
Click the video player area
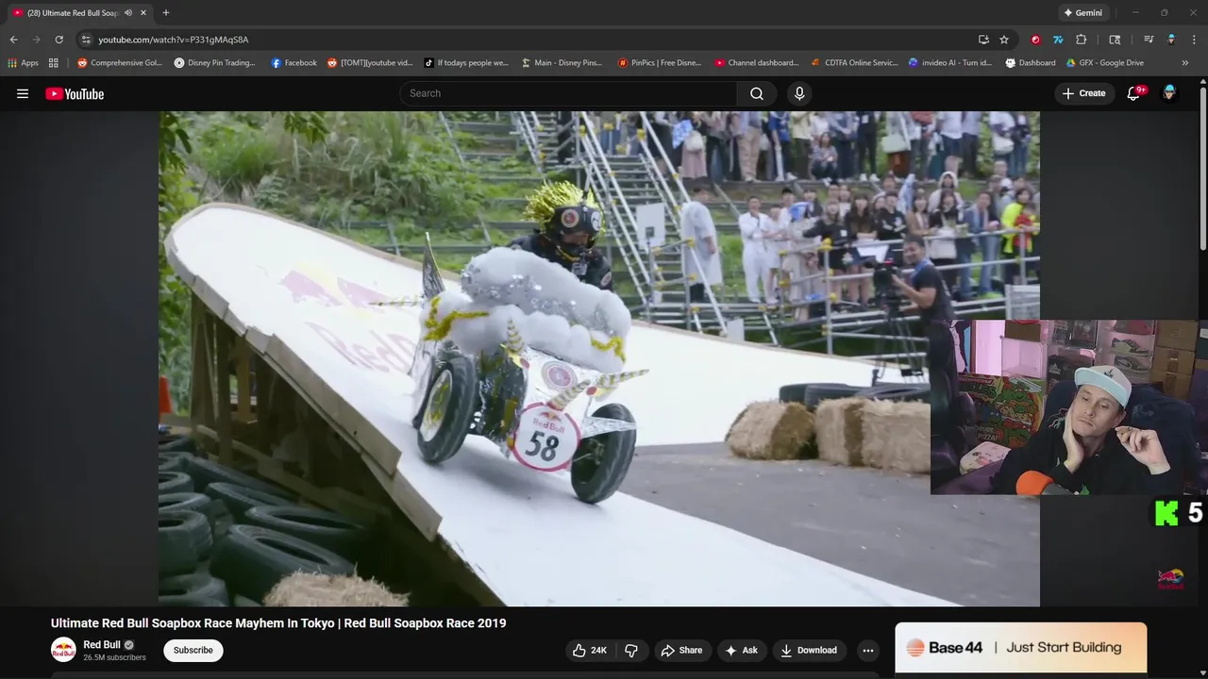[x=599, y=358]
